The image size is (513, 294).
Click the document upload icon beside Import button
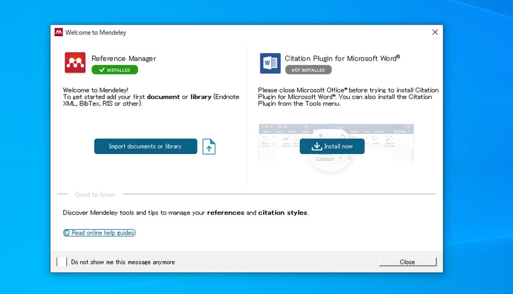[209, 147]
